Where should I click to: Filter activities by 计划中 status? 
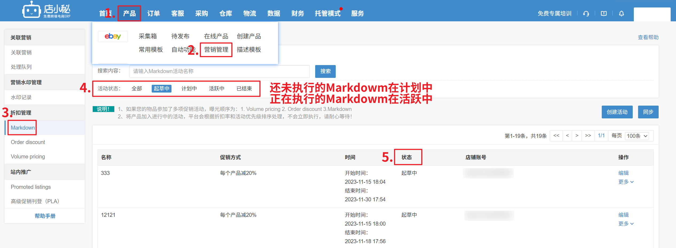(189, 89)
